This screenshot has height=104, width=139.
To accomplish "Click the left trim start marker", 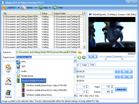I will [106, 59].
